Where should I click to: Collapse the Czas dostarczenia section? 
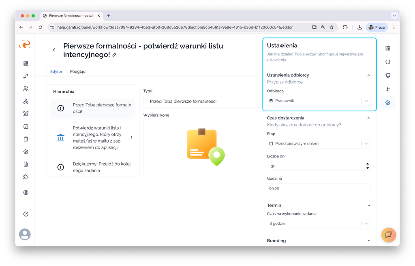click(368, 118)
